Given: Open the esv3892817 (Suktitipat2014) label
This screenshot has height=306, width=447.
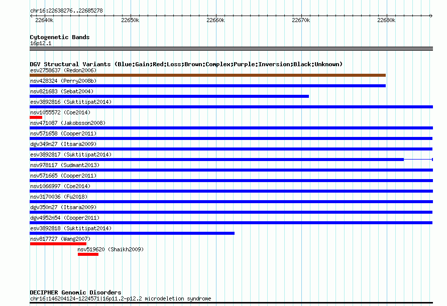Looking at the screenshot, I should pos(71,155).
